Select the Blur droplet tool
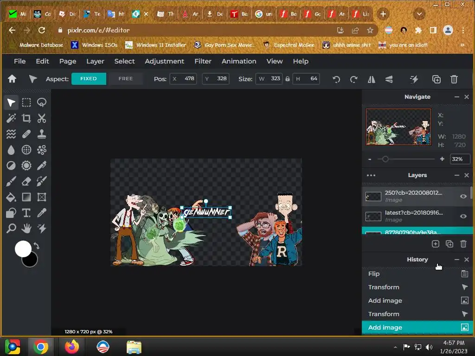475x356 pixels. tap(11, 150)
